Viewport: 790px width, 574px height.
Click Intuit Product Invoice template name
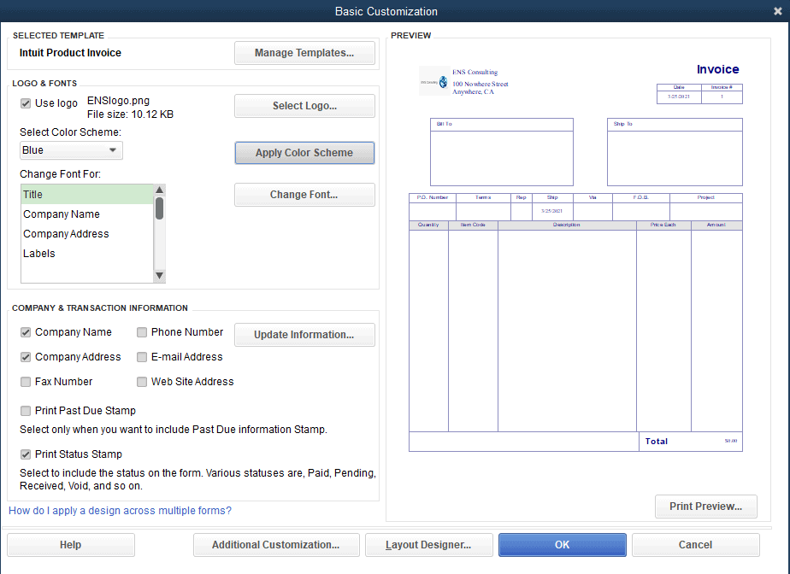point(70,53)
